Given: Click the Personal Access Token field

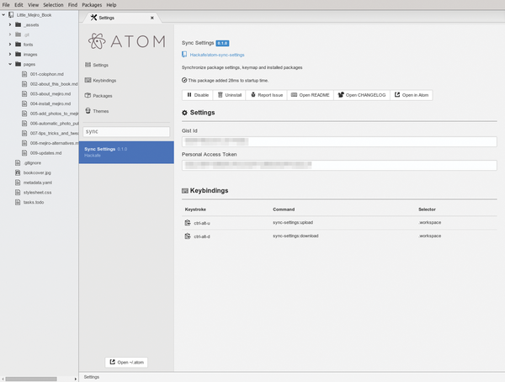Looking at the screenshot, I should (339, 165).
